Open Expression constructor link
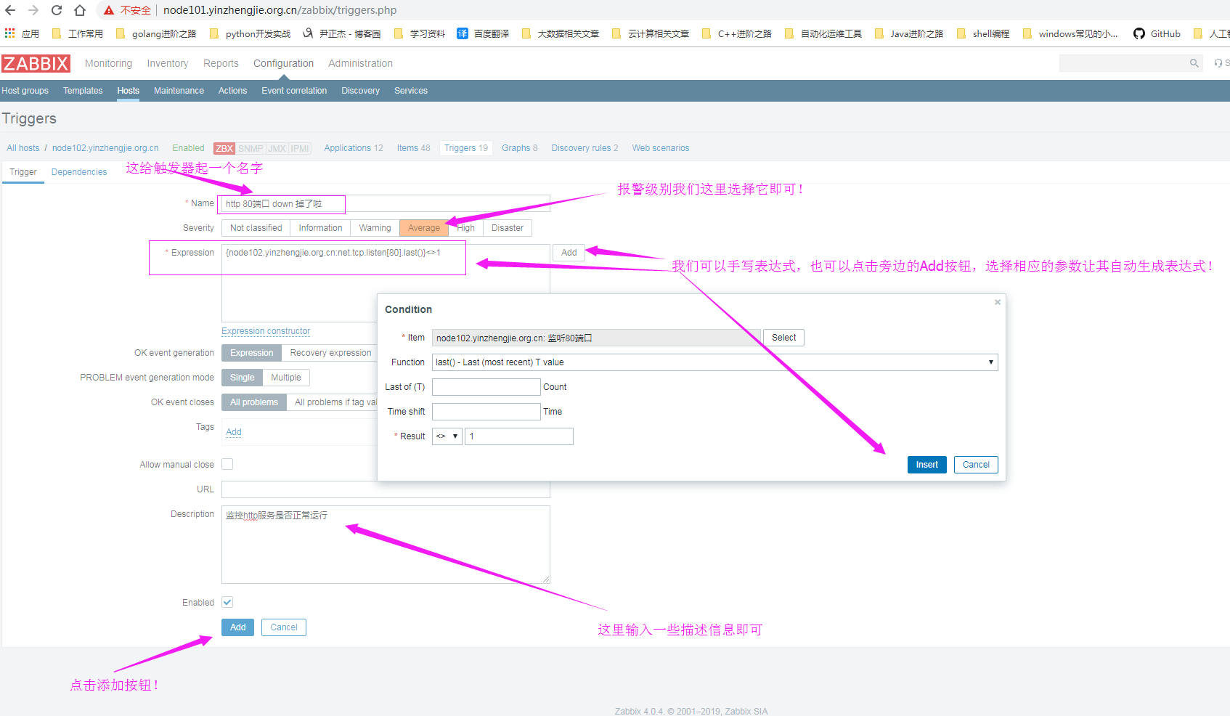The width and height of the screenshot is (1230, 716). [266, 331]
